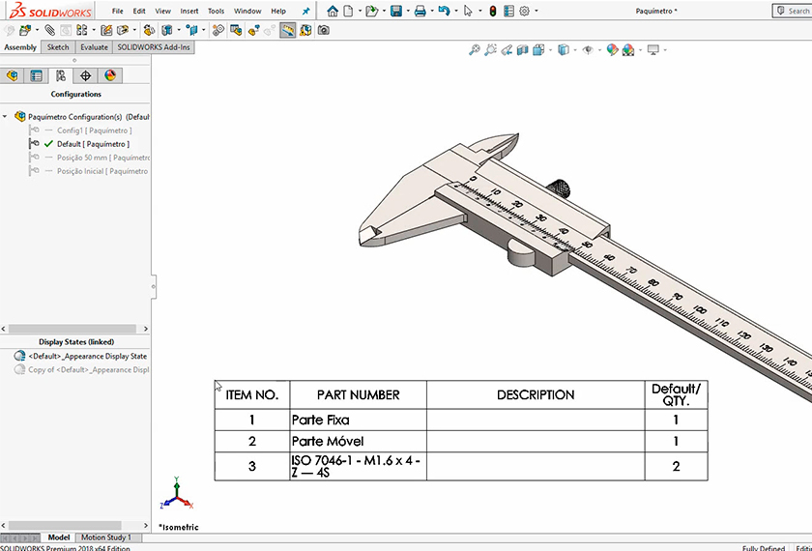
Task: Click the Zoom to Fit icon
Action: [474, 50]
